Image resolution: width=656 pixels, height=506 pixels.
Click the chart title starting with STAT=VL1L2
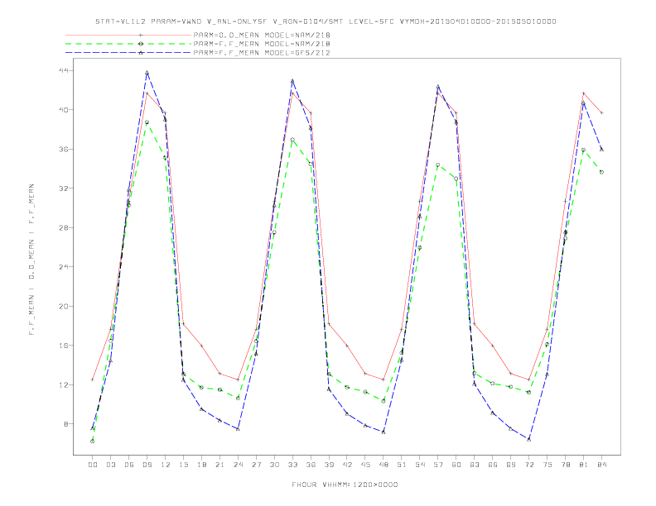[326, 21]
